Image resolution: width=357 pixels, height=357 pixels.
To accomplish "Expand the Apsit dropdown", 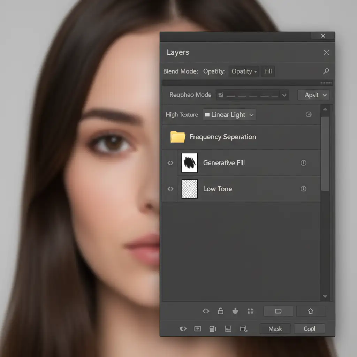I will click(x=313, y=95).
